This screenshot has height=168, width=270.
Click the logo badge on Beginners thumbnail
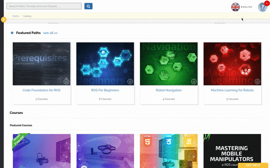pos(130,82)
